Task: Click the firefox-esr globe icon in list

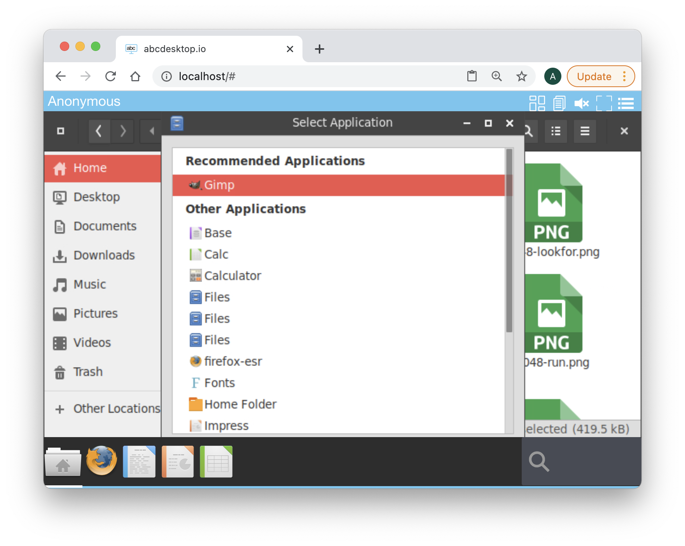Action: click(x=196, y=361)
